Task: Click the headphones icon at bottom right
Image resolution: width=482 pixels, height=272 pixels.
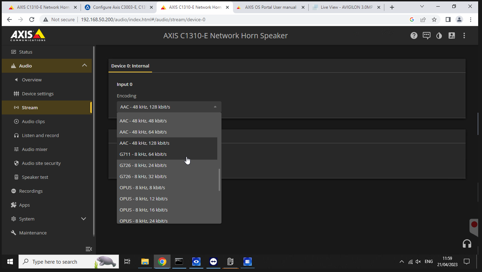Action: tap(467, 243)
